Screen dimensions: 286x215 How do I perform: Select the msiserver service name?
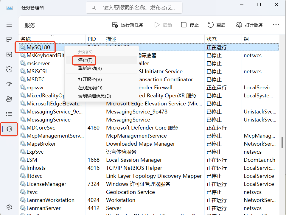tap(38, 63)
